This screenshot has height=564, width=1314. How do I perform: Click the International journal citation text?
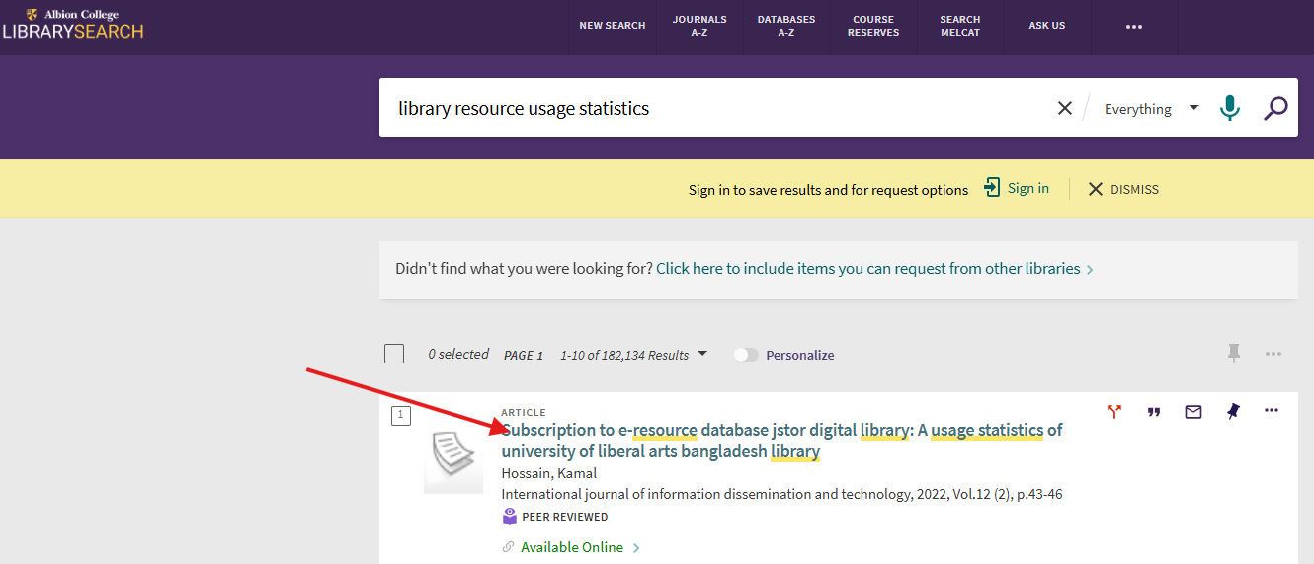point(781,494)
